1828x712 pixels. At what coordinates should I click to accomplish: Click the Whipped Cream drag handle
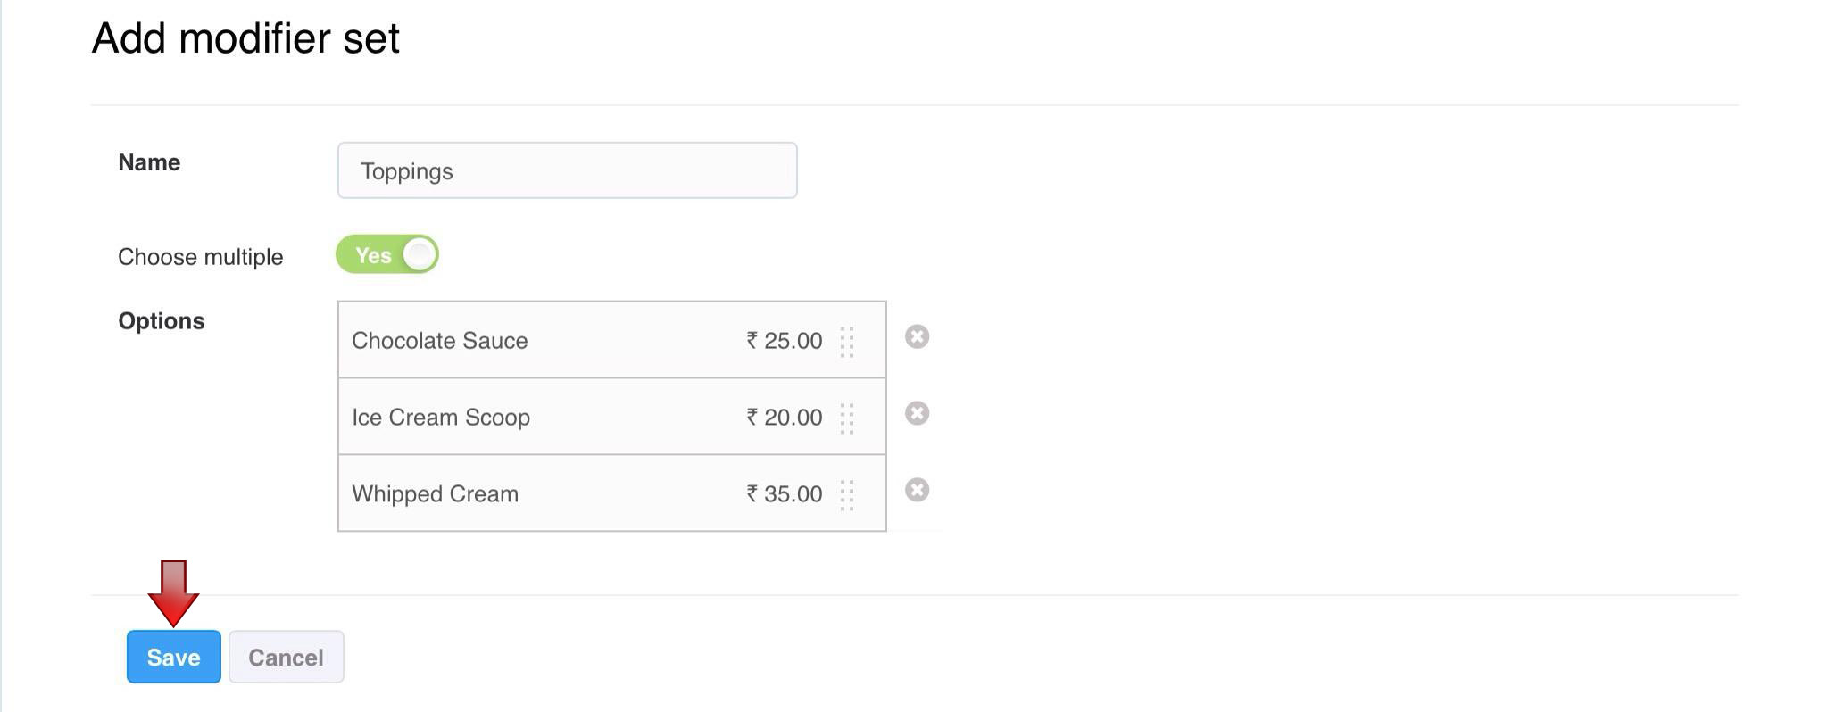click(847, 494)
